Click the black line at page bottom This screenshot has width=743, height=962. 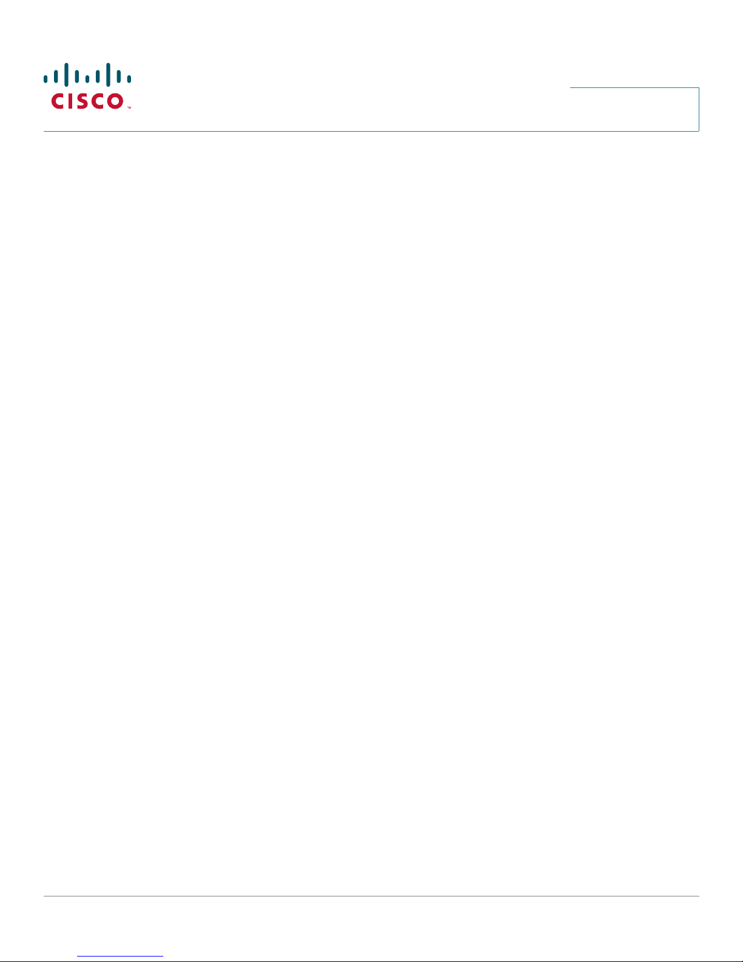(371, 961)
